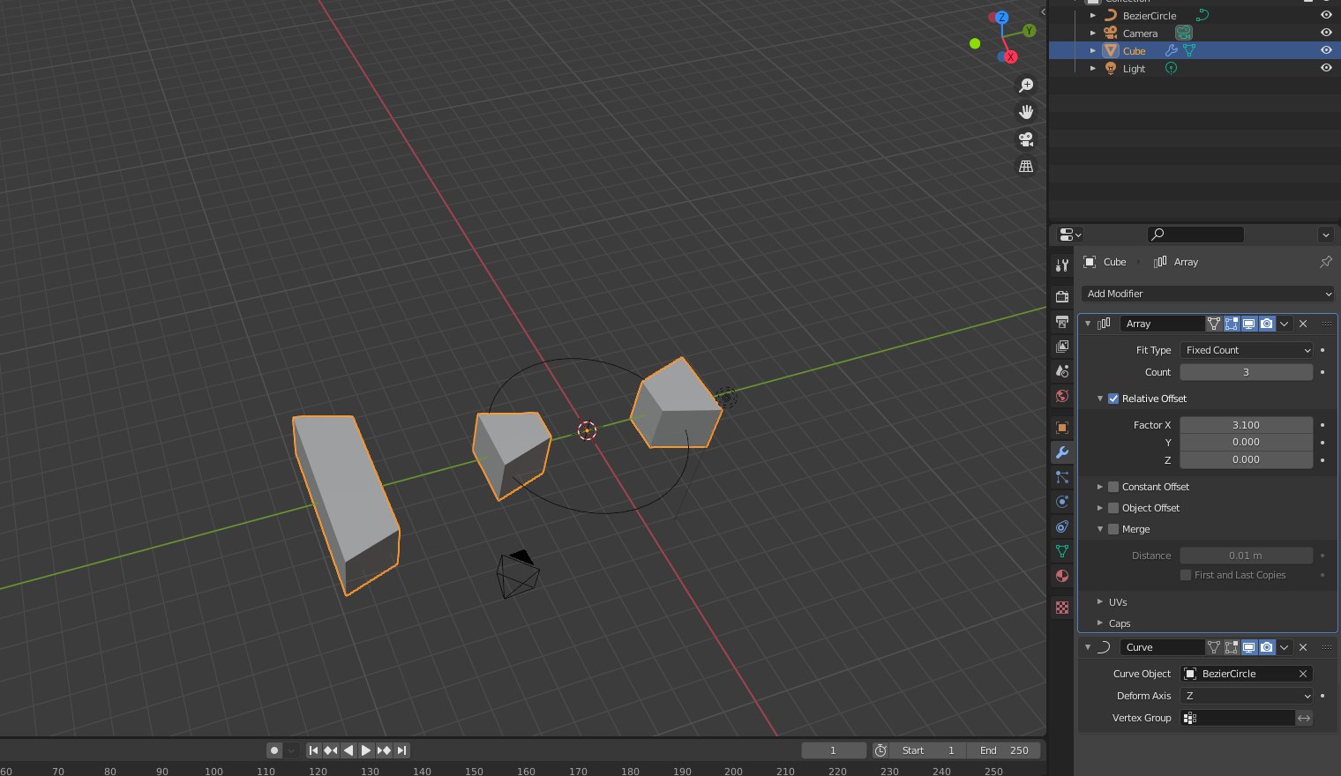
Task: Click the pan view hand icon
Action: click(1026, 112)
